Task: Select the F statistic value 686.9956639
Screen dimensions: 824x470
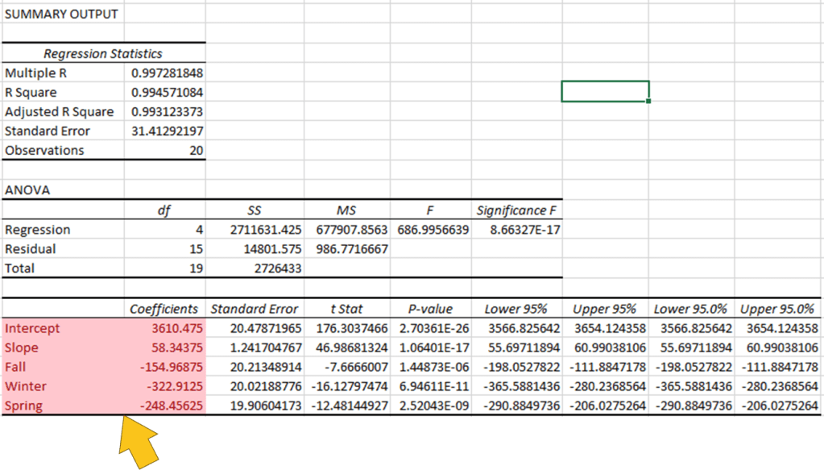Action: [433, 230]
